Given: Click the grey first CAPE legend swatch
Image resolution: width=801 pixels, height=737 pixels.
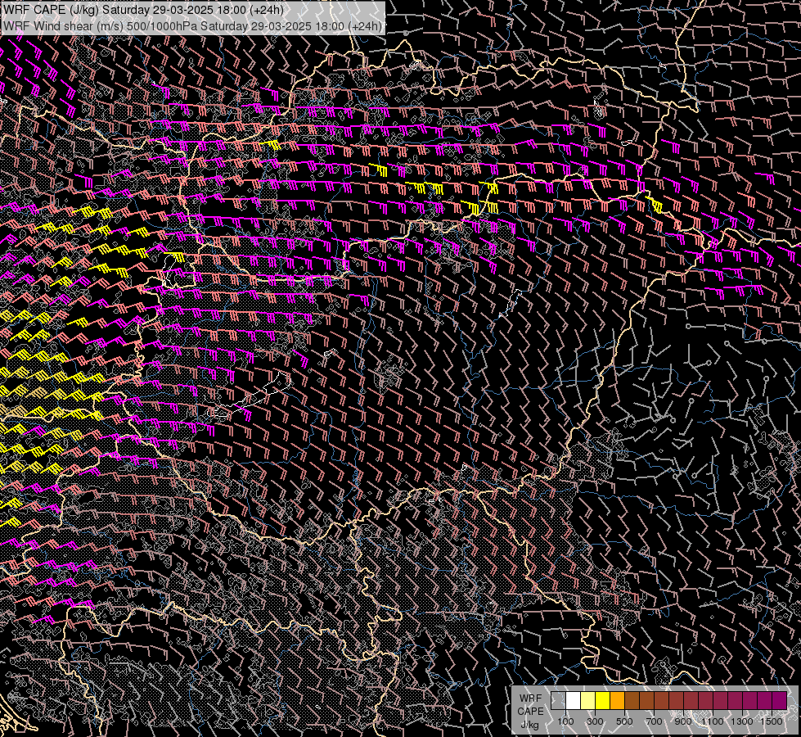Looking at the screenshot, I should (x=558, y=700).
